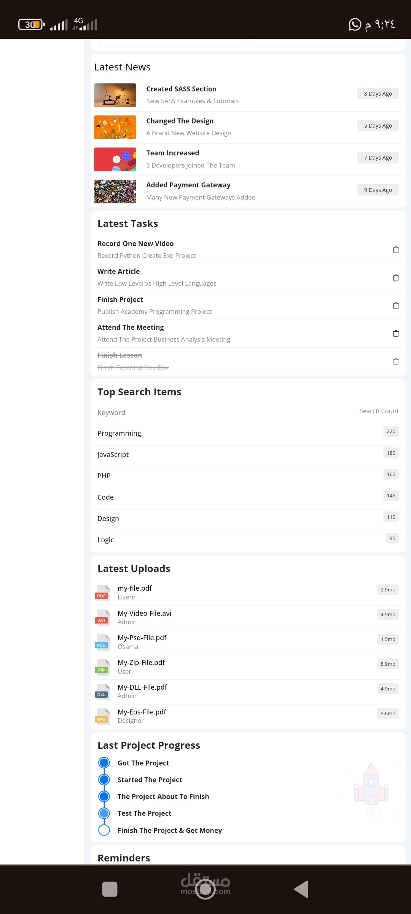The image size is (411, 914).
Task: Delete the Record One New Video task
Action: point(396,250)
